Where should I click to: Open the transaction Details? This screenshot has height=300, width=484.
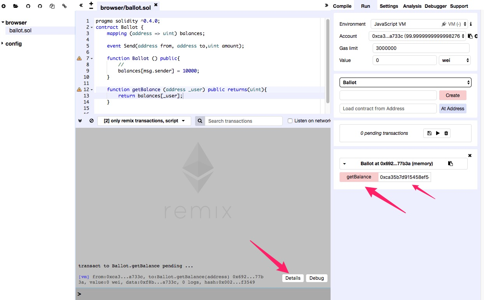[x=293, y=278]
